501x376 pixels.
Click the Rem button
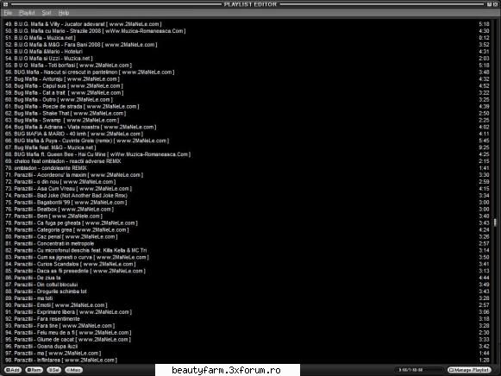34,370
